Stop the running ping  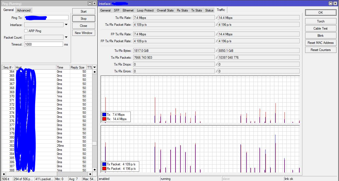pyautogui.click(x=84, y=19)
